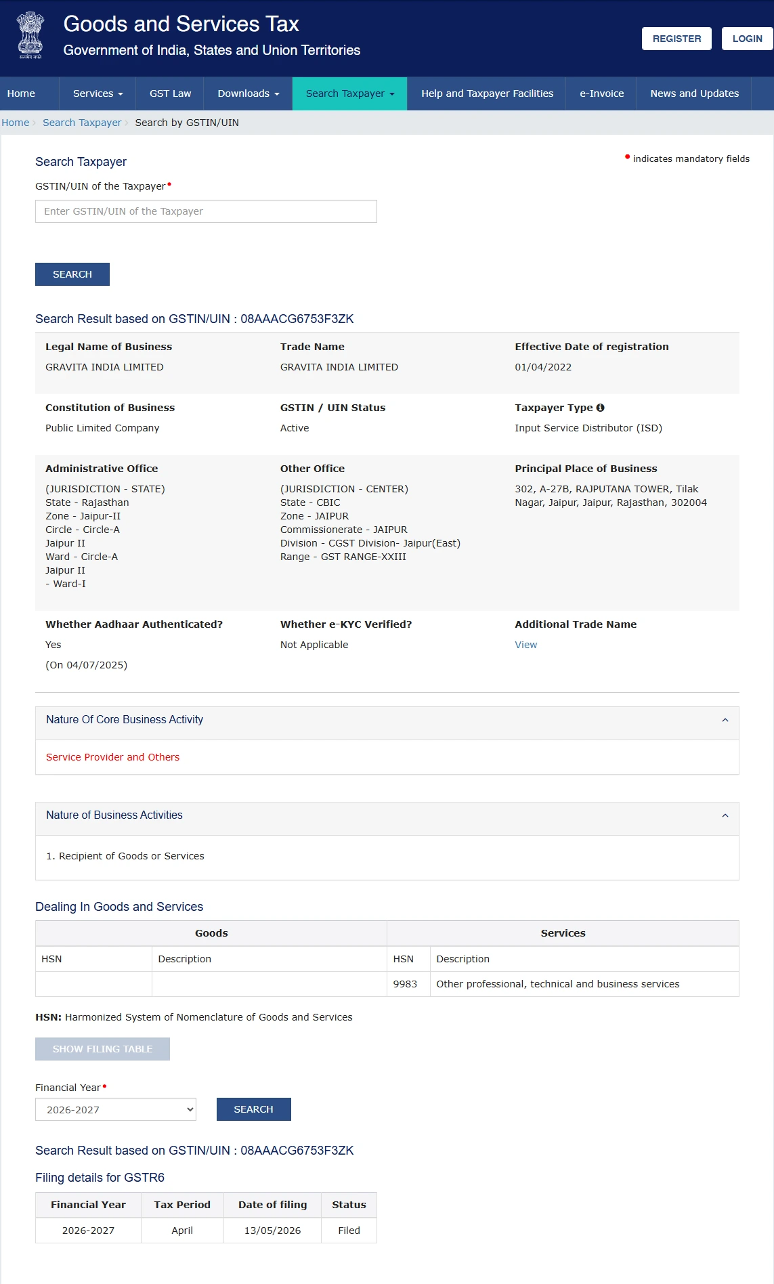Open the Search Taxpayer menu

click(x=349, y=93)
